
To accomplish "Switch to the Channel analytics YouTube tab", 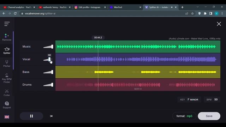I will (x=19, y=7).
